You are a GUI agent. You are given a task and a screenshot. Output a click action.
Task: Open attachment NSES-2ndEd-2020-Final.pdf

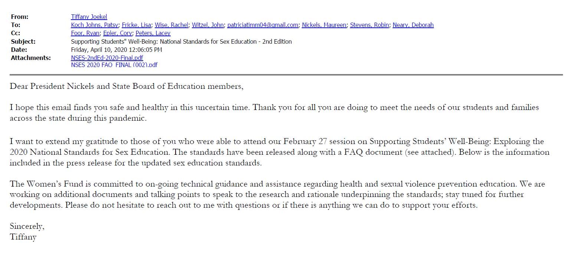[x=107, y=58]
